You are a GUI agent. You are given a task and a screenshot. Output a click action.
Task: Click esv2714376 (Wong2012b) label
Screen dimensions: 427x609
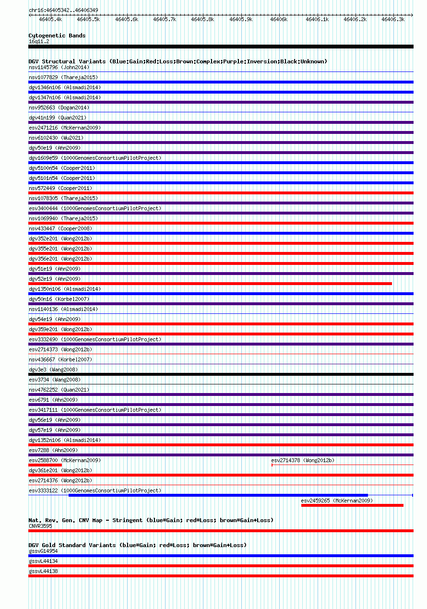pos(60,480)
